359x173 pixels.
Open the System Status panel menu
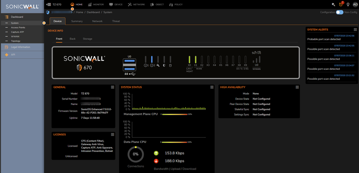(212, 87)
